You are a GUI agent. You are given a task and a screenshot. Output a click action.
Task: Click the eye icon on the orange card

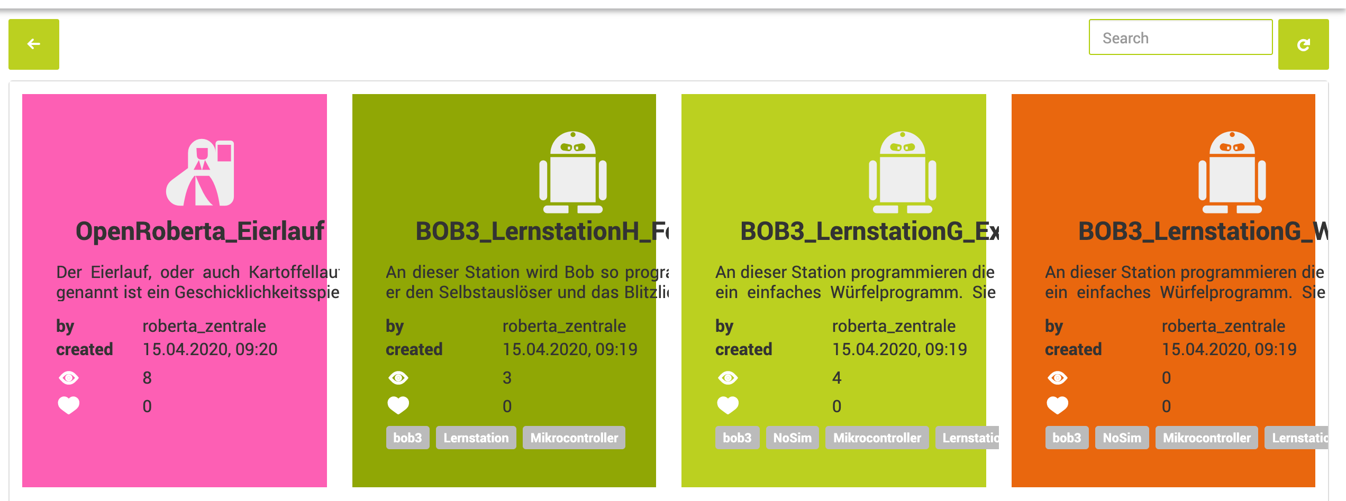coord(1058,377)
